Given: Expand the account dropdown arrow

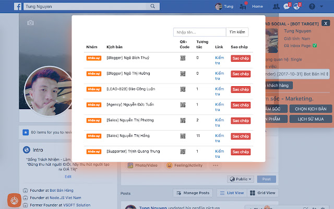Looking at the screenshot, I should [321, 7].
